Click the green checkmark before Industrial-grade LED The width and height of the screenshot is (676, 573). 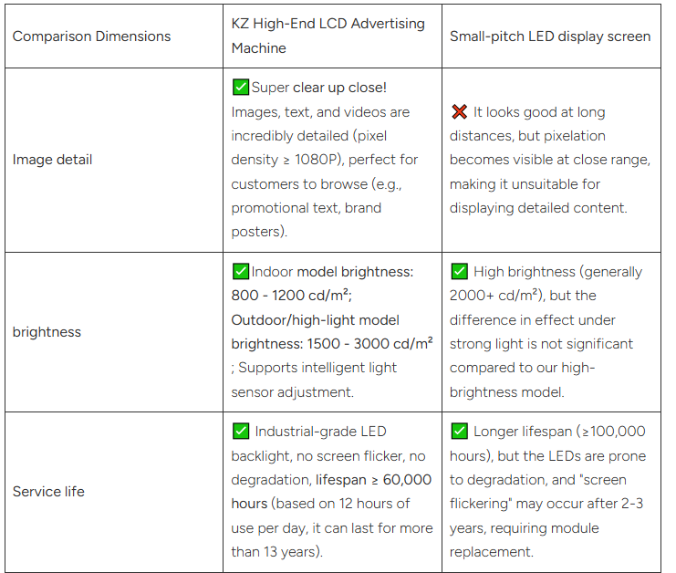point(240,432)
